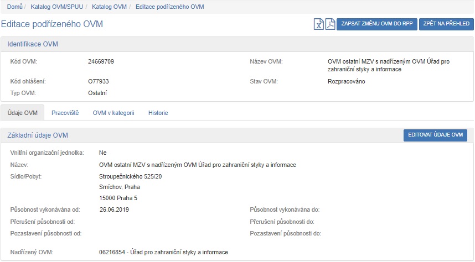Click the Základní údaje OVM panel header
The width and height of the screenshot is (475, 262).
(x=38, y=135)
